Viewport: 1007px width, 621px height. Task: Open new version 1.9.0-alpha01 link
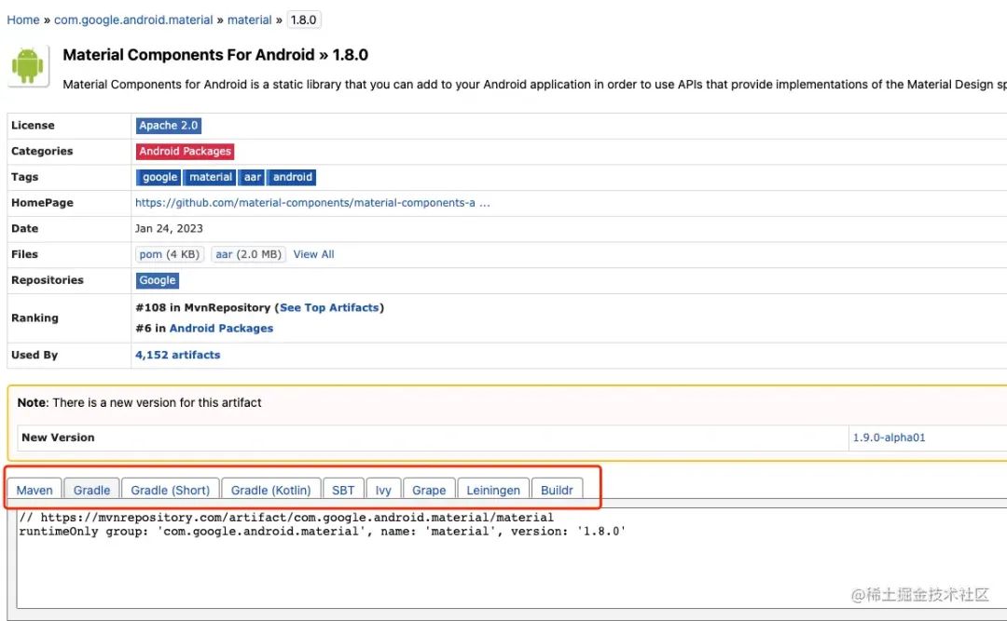(x=889, y=438)
